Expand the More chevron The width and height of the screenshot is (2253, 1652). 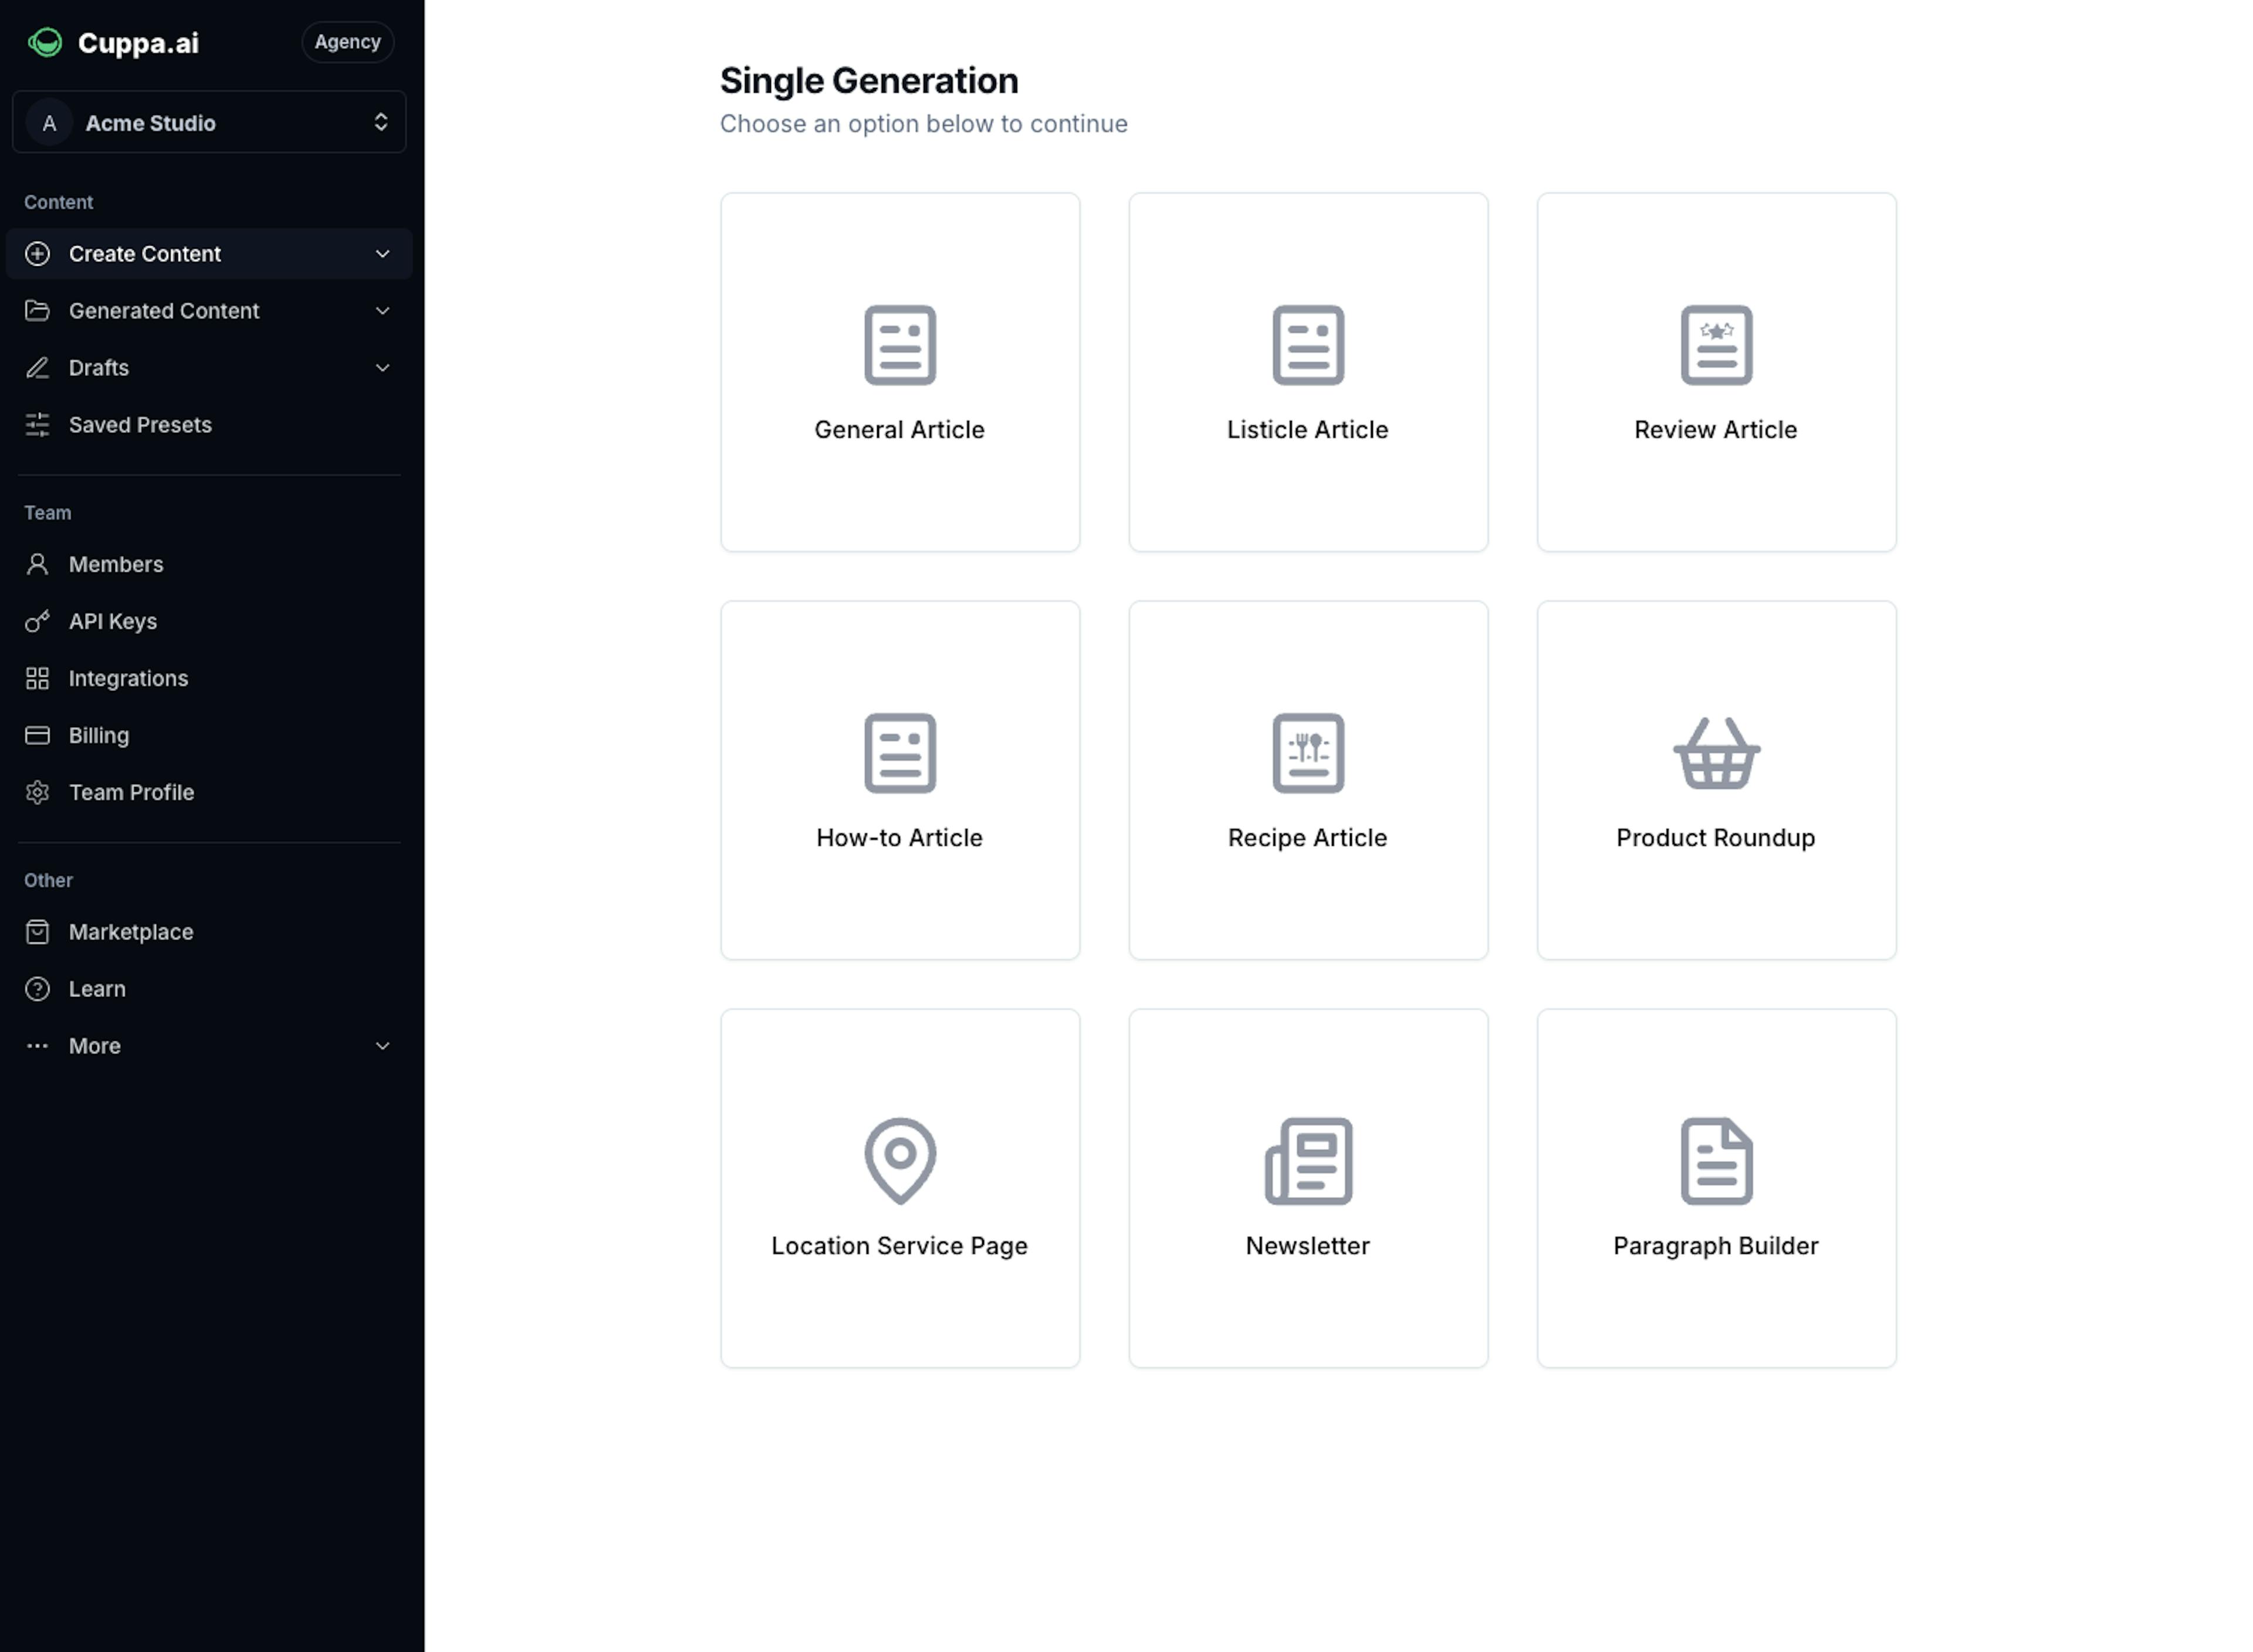tap(382, 1046)
